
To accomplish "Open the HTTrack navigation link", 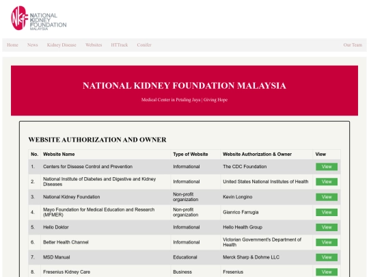I will tap(120, 44).
